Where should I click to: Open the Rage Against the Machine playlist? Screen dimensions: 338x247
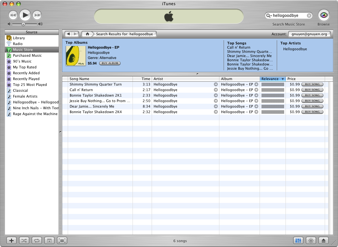point(32,113)
